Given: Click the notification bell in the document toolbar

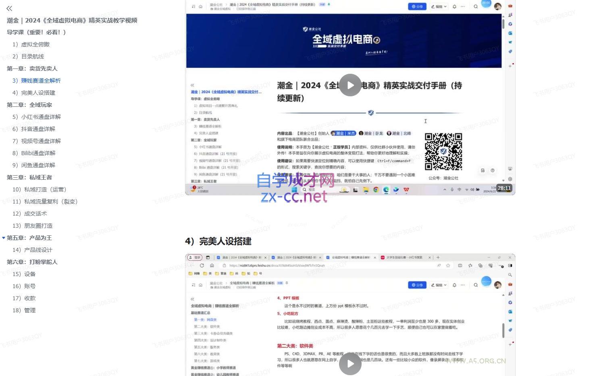Looking at the screenshot, I should click(455, 7).
